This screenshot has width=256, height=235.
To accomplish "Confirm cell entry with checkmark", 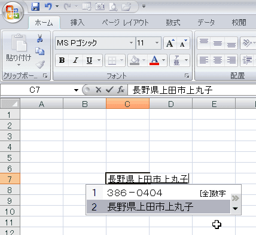I will [109, 90].
